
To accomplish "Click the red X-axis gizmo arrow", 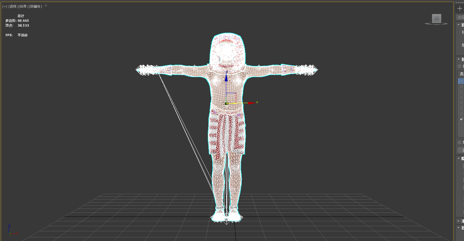I will [251, 103].
